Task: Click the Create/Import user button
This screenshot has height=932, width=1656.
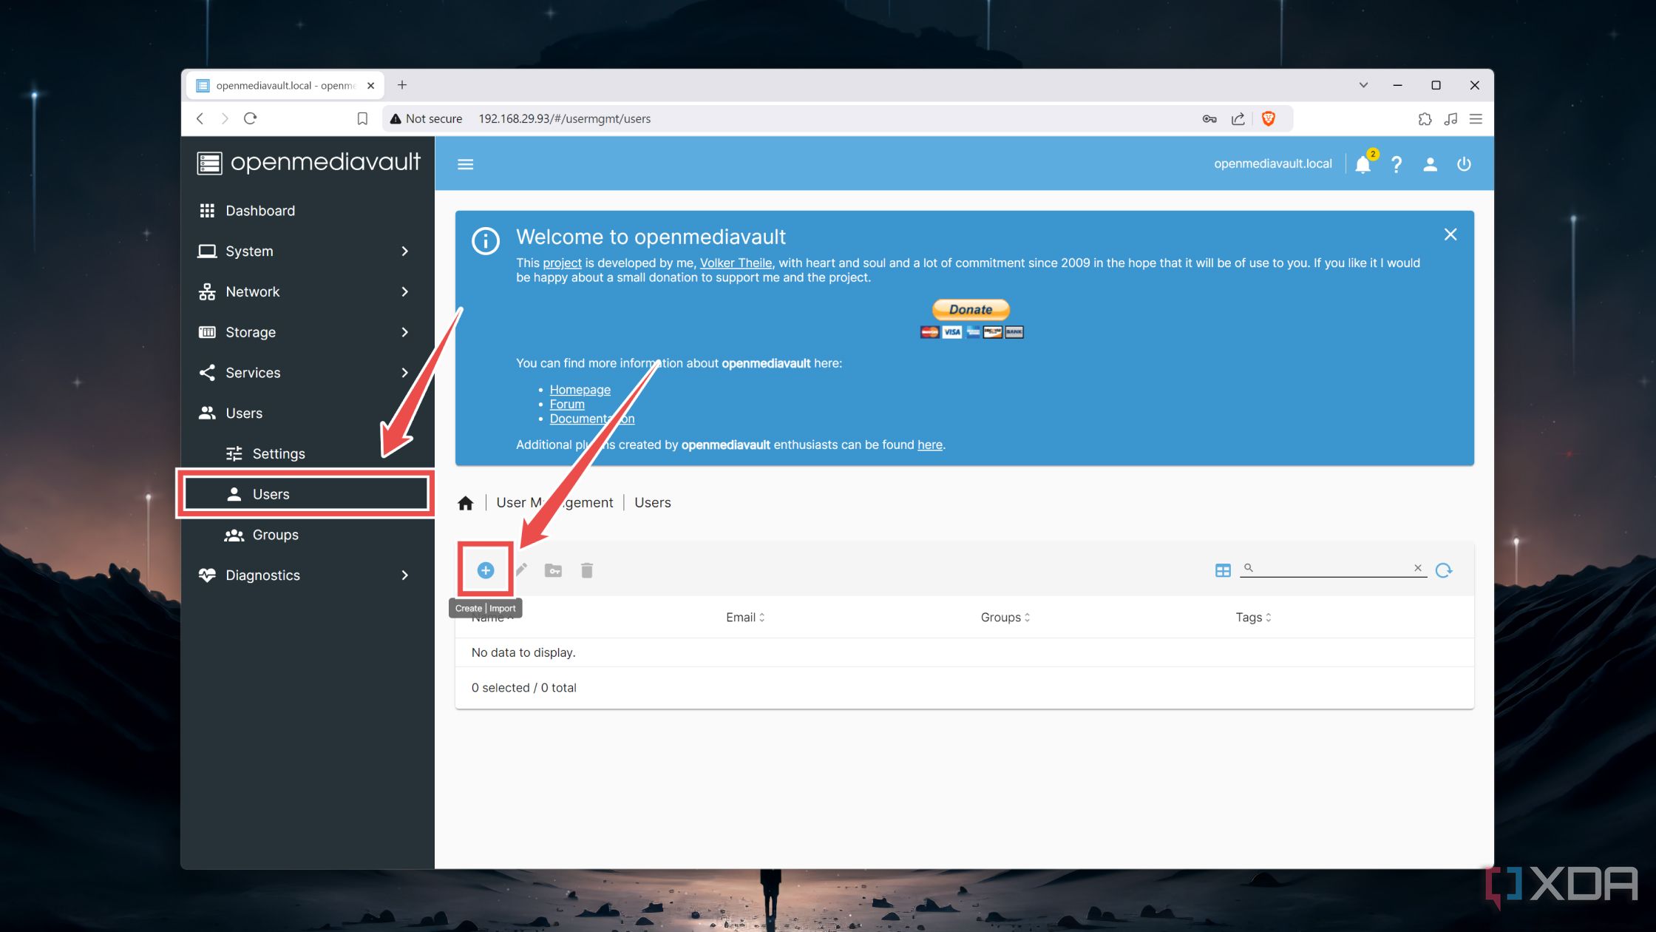Action: (484, 569)
